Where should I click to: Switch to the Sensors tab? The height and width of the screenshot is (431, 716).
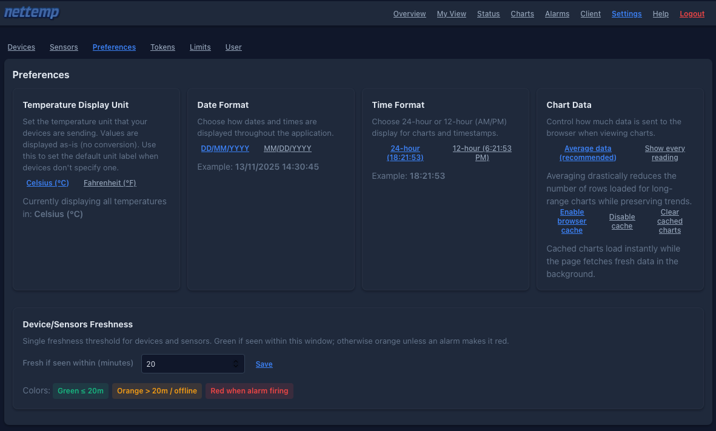[x=64, y=47]
